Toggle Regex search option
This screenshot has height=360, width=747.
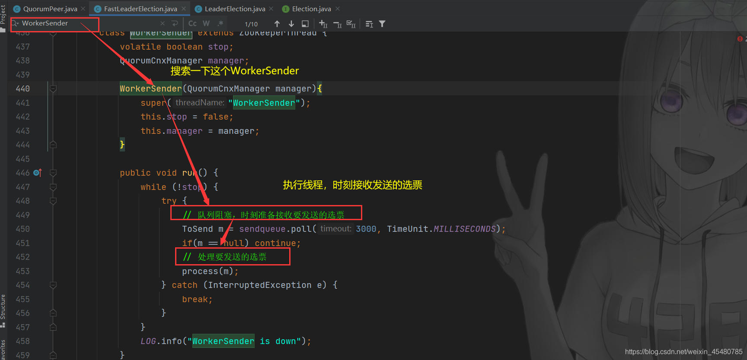pyautogui.click(x=220, y=23)
